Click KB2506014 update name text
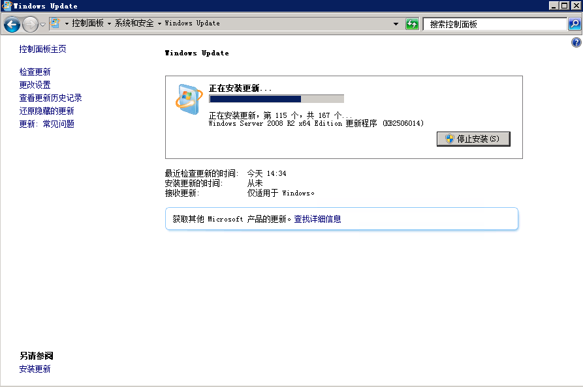Viewport: 583px width, 387px height. [316, 123]
